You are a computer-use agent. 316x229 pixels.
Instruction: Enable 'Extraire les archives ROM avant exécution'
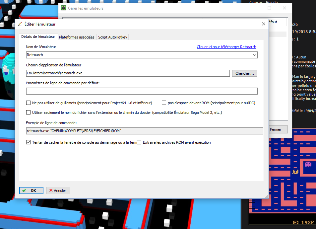[139, 142]
